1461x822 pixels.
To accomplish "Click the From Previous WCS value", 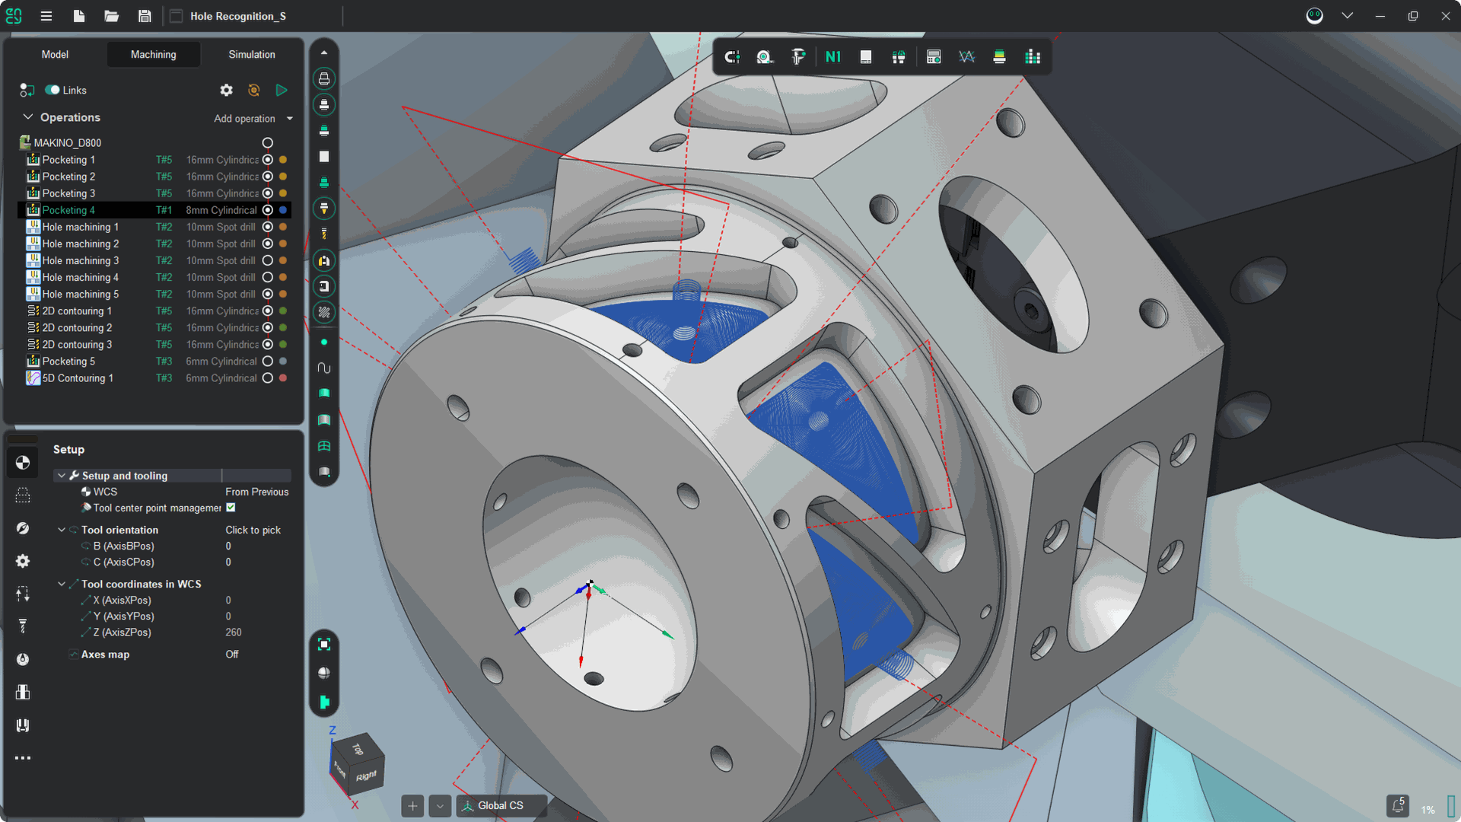I will (x=256, y=492).
